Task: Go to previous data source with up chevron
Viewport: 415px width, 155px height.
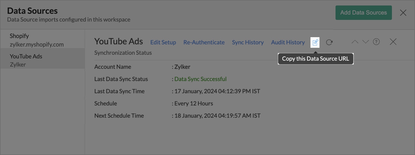Action: [355, 42]
